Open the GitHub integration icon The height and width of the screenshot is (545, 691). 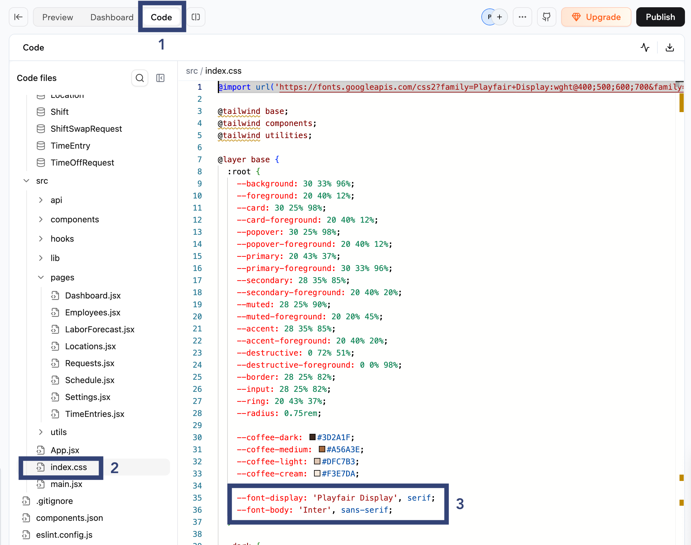click(547, 17)
